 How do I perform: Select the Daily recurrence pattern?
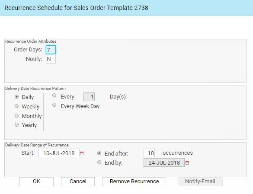pyautogui.click(x=16, y=97)
